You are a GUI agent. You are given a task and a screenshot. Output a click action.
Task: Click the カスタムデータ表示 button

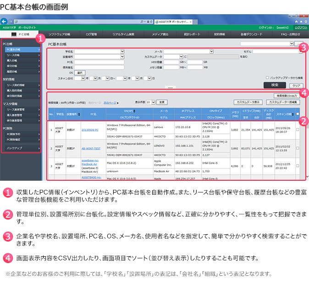248,102
